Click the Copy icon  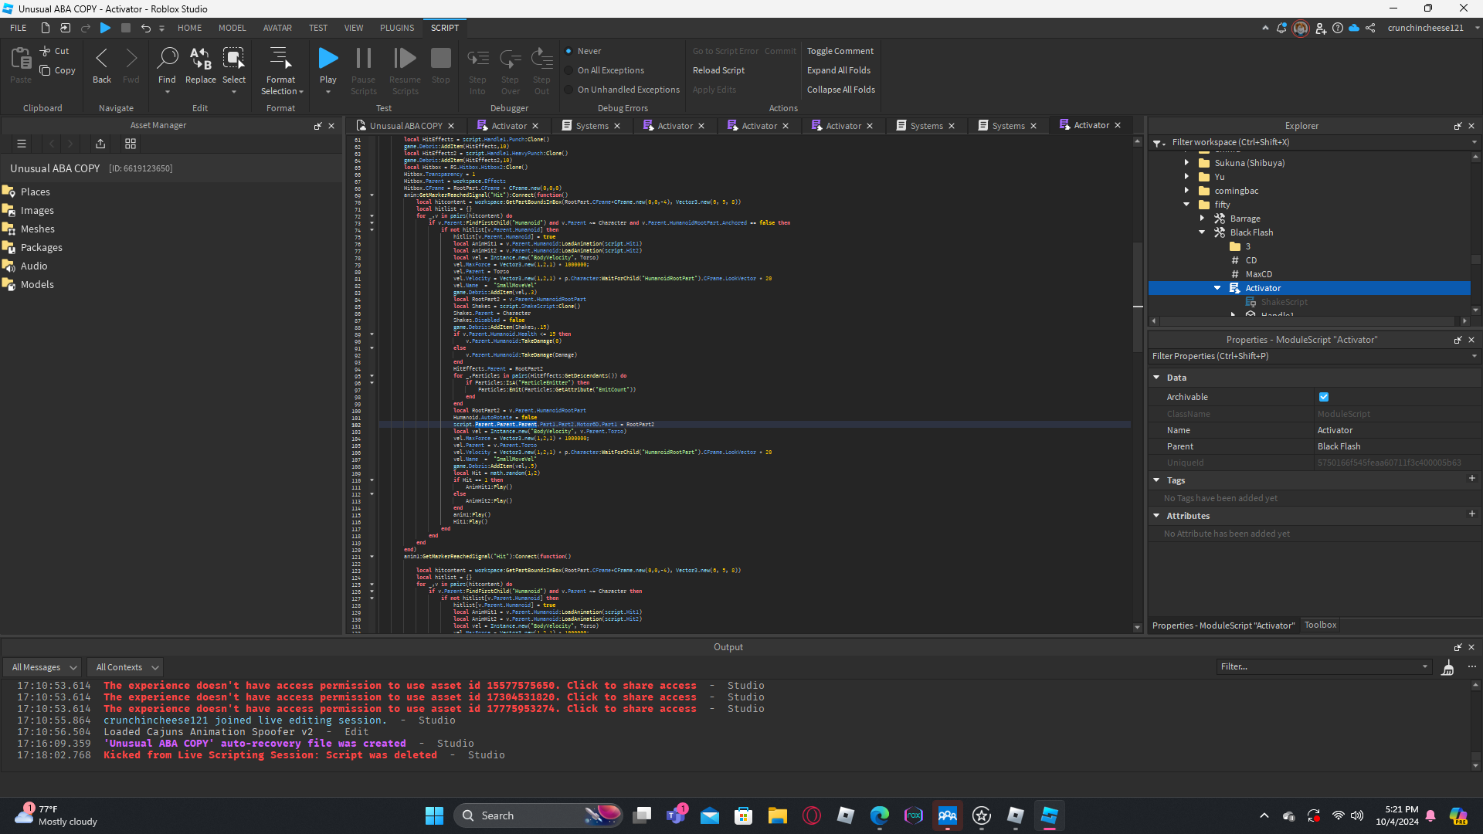[x=46, y=70]
